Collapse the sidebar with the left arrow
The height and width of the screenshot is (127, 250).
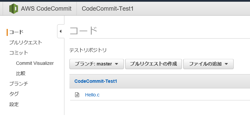(61, 31)
